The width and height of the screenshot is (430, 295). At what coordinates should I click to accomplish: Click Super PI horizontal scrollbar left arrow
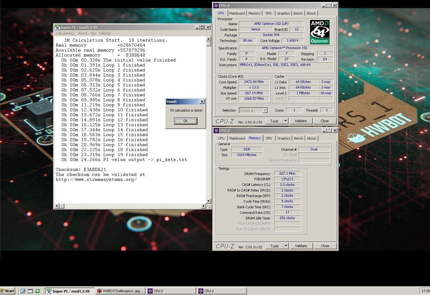pyautogui.click(x=57, y=206)
